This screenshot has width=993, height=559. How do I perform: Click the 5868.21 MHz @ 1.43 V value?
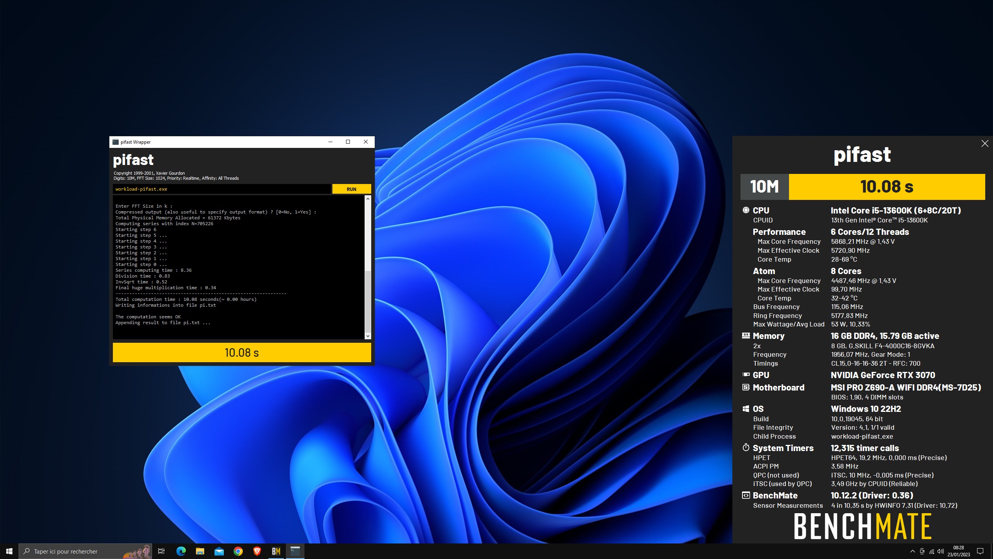(863, 241)
